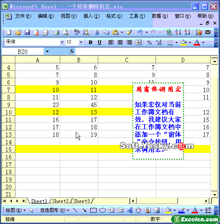The width and height of the screenshot is (220, 224).
Task: Click the horizontal scrollbar right arrow
Action: coord(206,201)
